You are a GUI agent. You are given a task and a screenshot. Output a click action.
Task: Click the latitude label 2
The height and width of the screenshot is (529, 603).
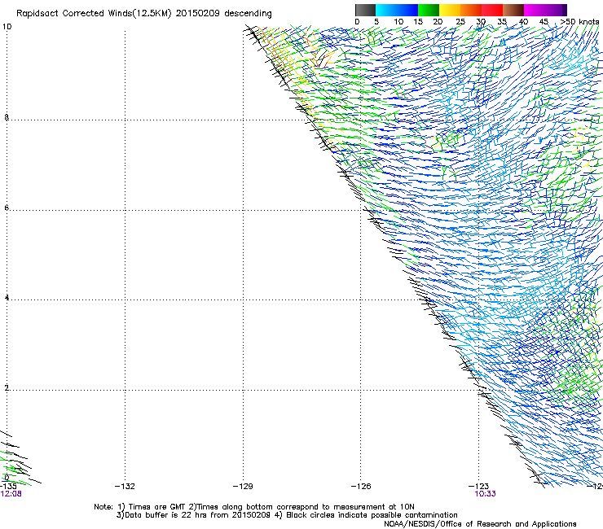(x=7, y=388)
